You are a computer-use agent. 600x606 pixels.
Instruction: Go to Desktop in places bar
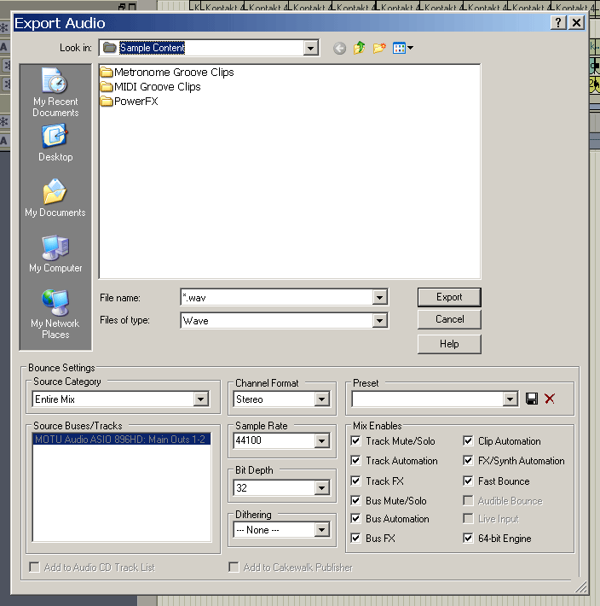55,143
